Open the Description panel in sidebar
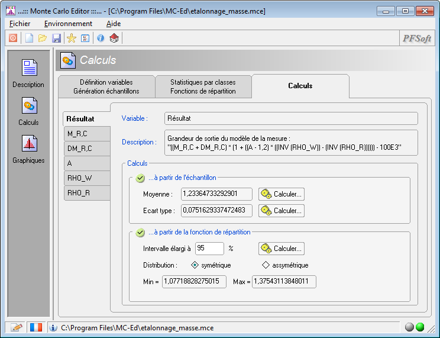440x338 pixels. tap(28, 73)
